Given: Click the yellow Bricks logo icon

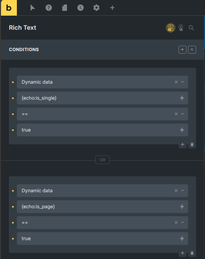Looking at the screenshot, I should (x=9, y=8).
